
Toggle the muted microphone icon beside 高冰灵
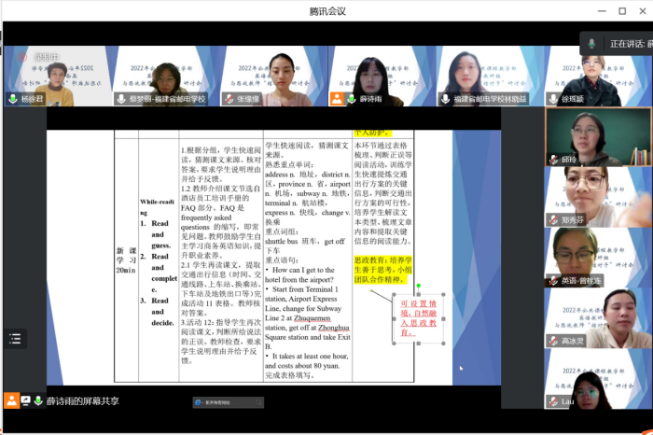[x=554, y=342]
